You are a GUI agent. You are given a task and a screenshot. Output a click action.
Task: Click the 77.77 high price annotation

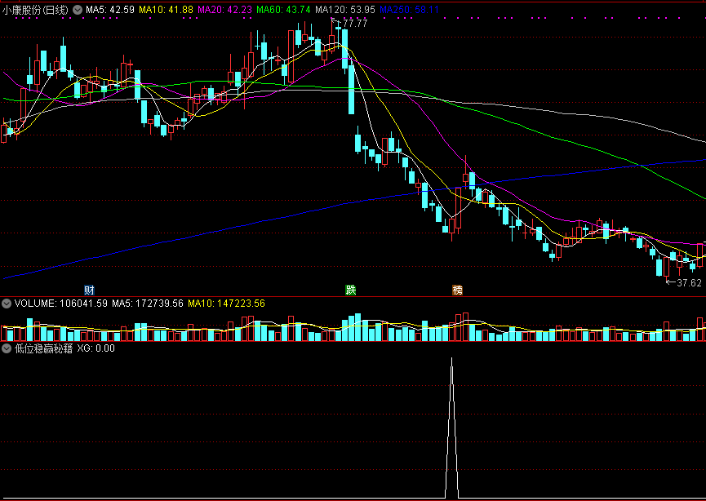click(355, 24)
